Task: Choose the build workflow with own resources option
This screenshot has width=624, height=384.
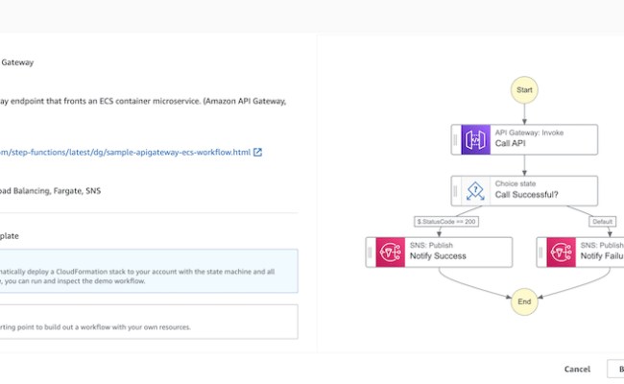Action: [x=149, y=322]
